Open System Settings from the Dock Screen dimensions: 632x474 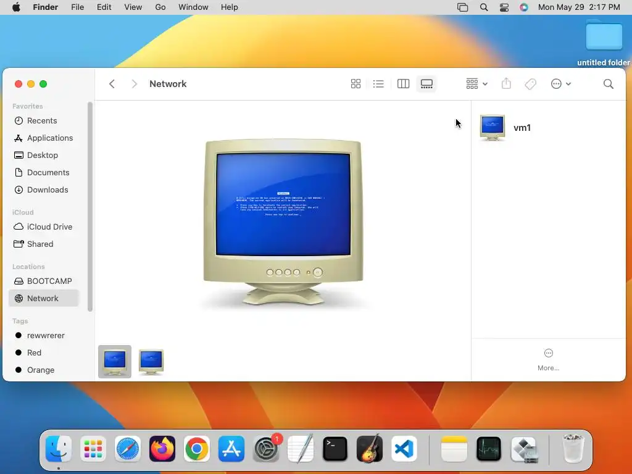coord(266,449)
